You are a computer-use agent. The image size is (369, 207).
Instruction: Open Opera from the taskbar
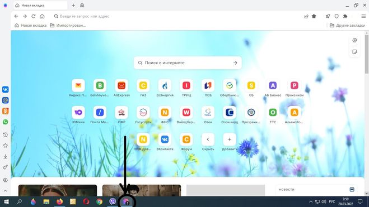click(86, 201)
